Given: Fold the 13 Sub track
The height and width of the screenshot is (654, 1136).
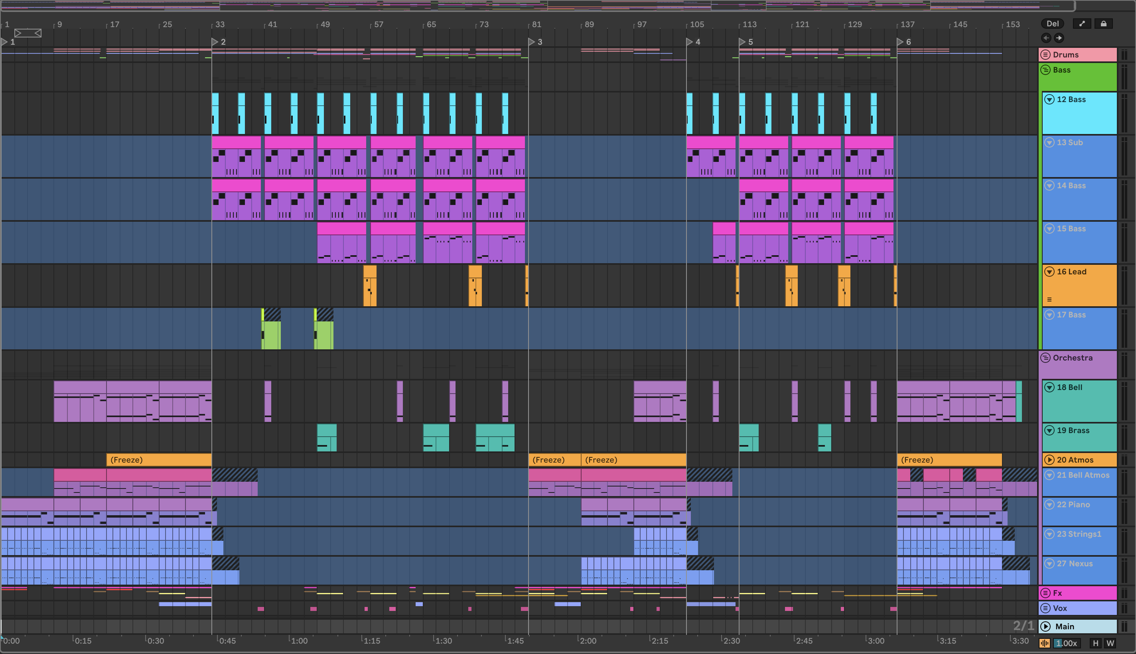Looking at the screenshot, I should coord(1049,143).
